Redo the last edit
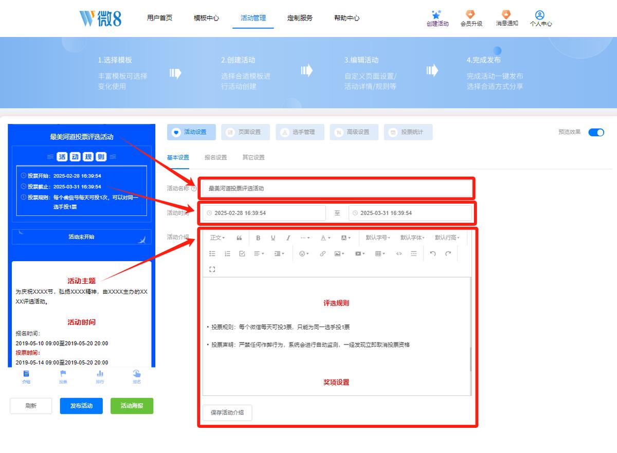The image size is (617, 453). tap(448, 253)
